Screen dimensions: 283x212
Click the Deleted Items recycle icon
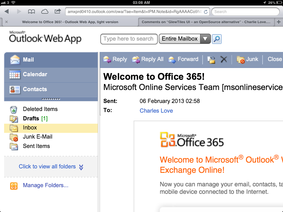(14, 109)
